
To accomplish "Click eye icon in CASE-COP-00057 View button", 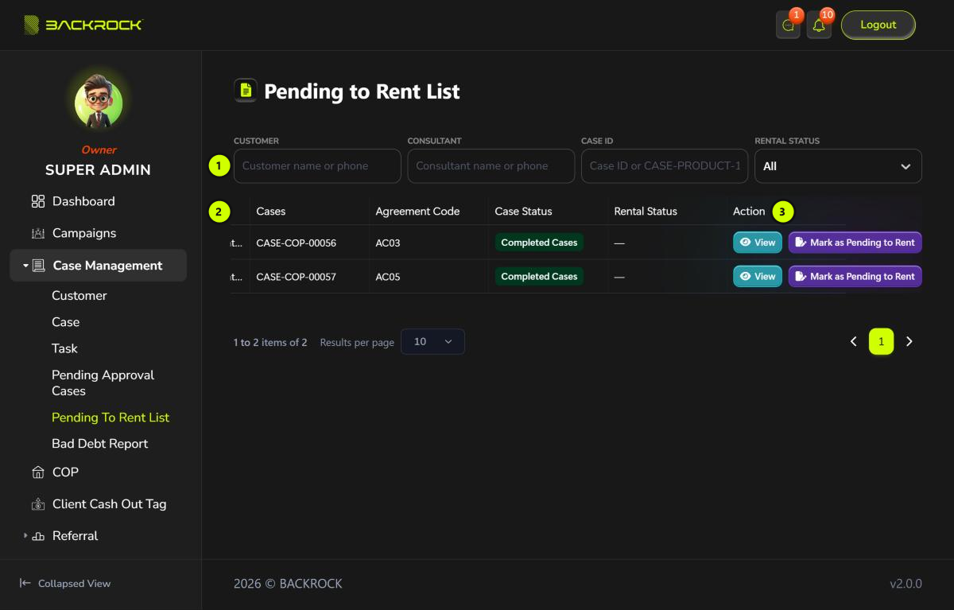I will click(745, 276).
